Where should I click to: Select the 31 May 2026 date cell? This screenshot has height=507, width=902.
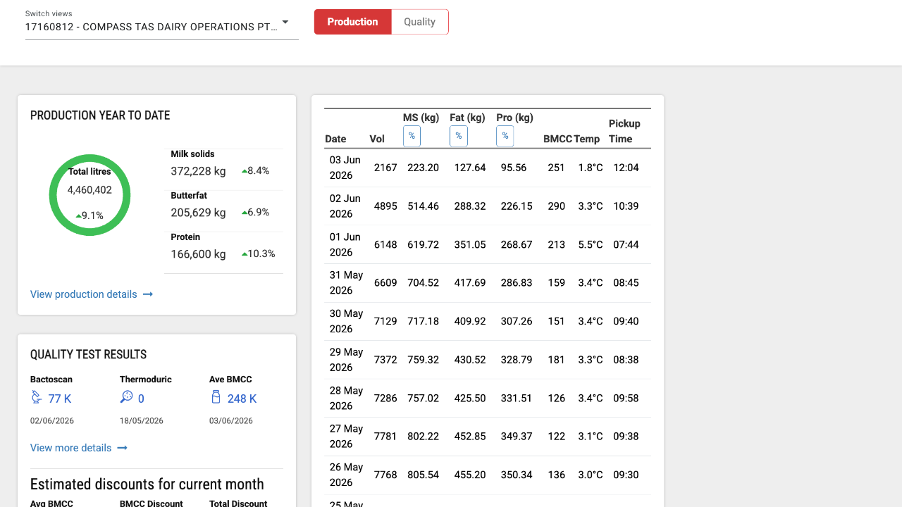tap(347, 282)
